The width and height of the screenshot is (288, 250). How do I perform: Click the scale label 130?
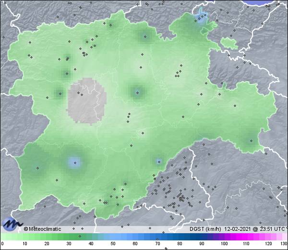coord(284,244)
